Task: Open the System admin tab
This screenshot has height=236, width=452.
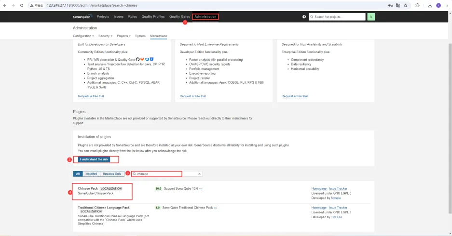Action: 140,36
